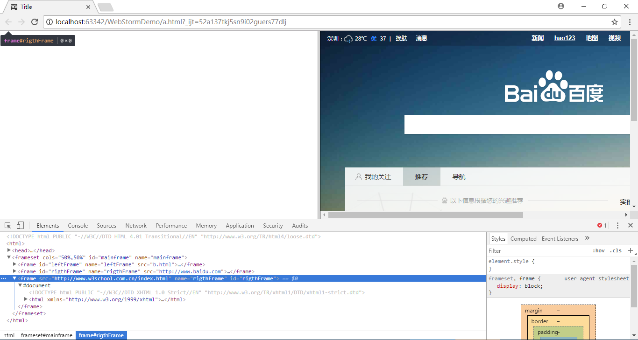Open the Memory tab
This screenshot has height=340, width=638.
pos(206,226)
